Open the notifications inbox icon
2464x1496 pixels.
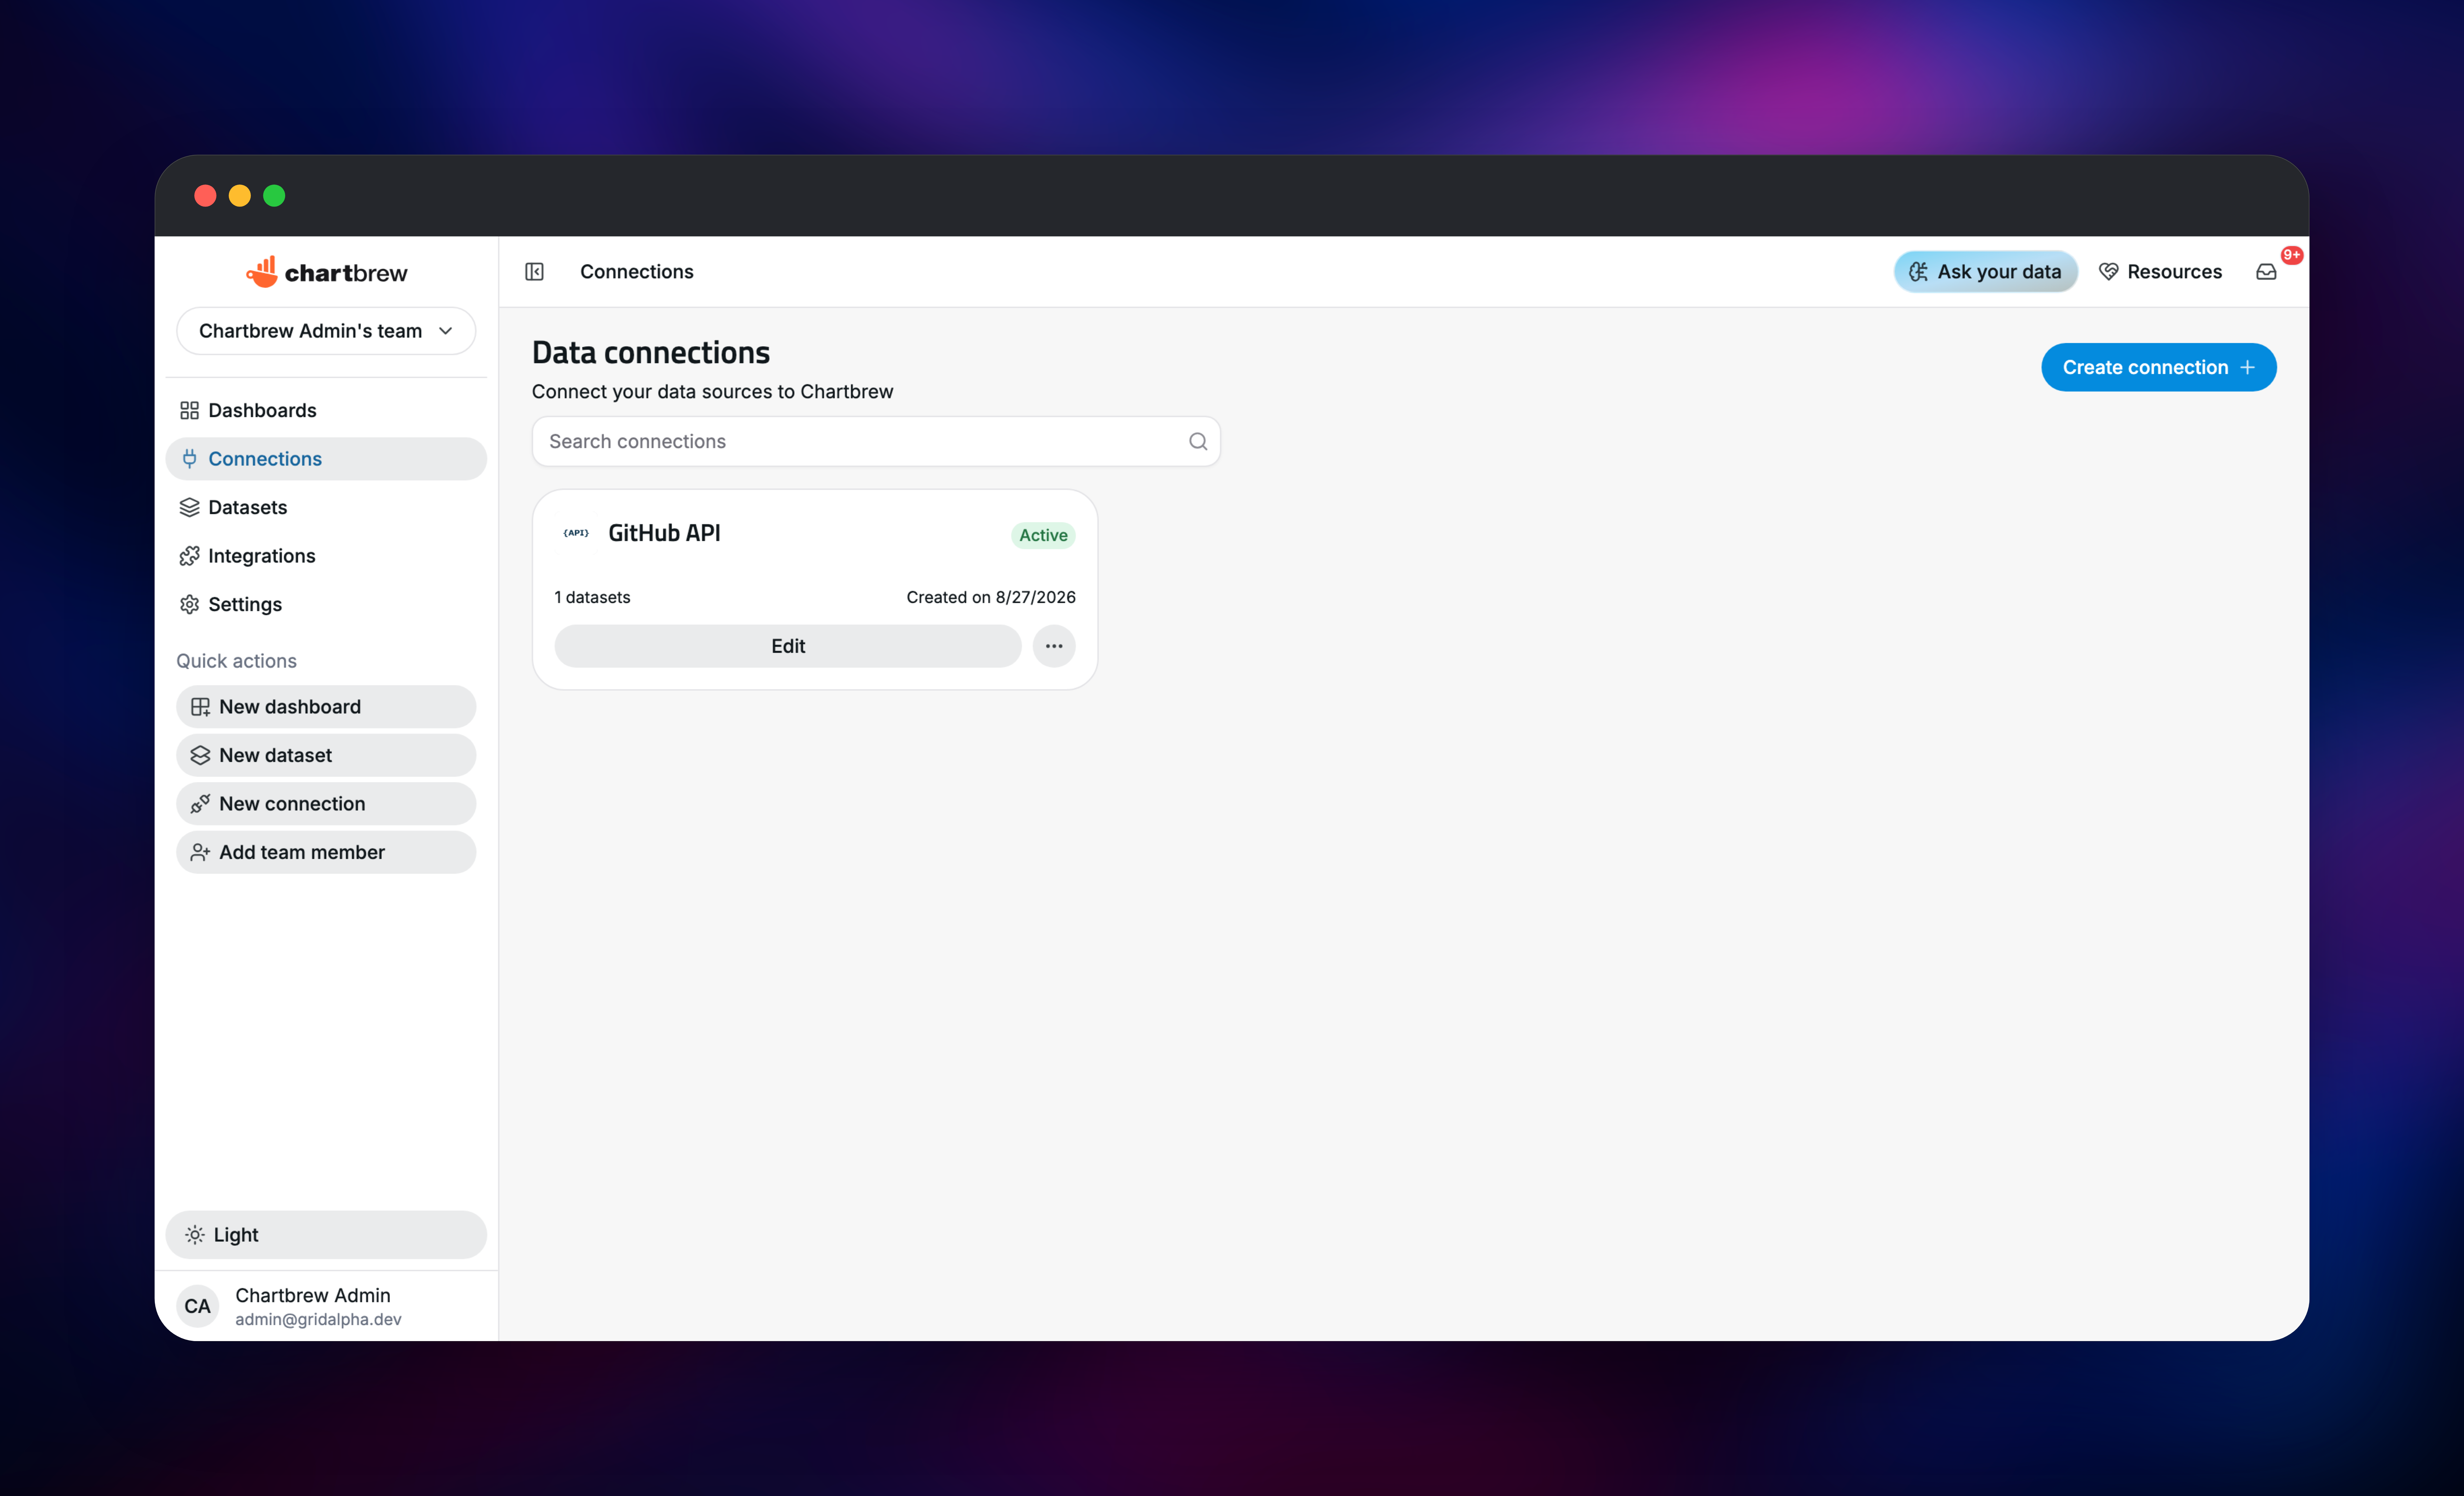(x=2266, y=272)
